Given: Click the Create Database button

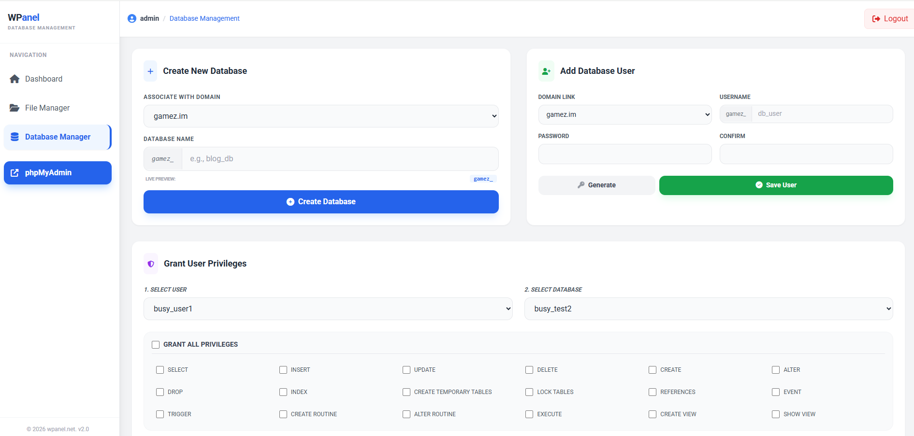Looking at the screenshot, I should point(321,201).
